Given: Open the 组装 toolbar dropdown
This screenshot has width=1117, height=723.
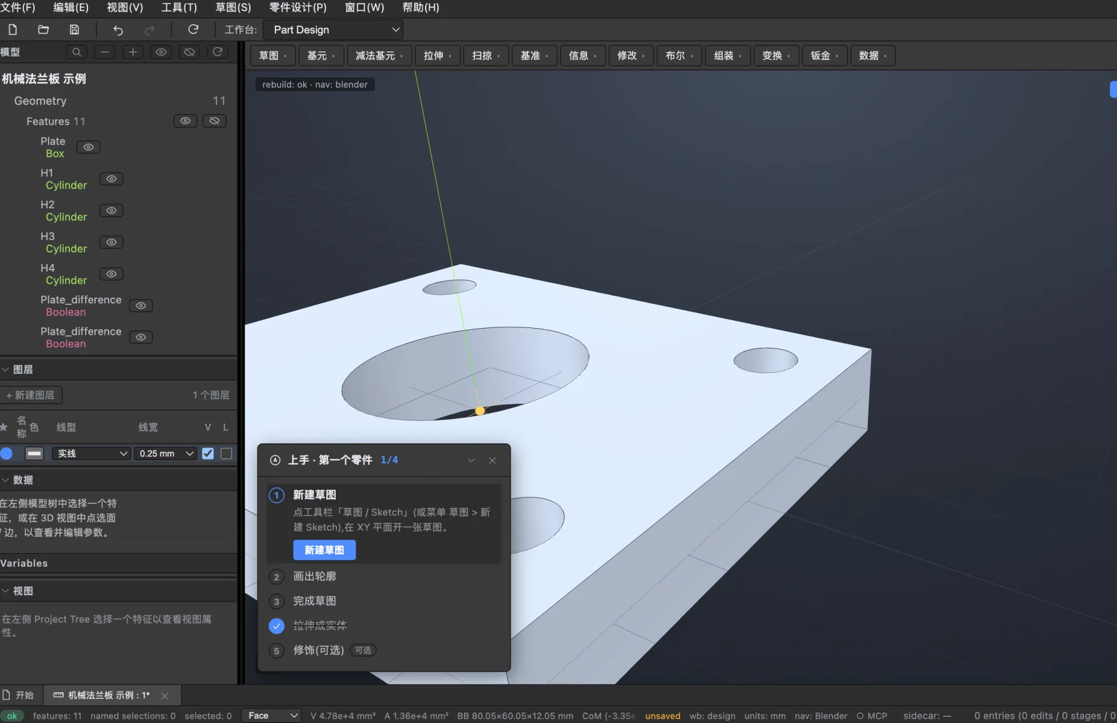Looking at the screenshot, I should click(x=728, y=56).
